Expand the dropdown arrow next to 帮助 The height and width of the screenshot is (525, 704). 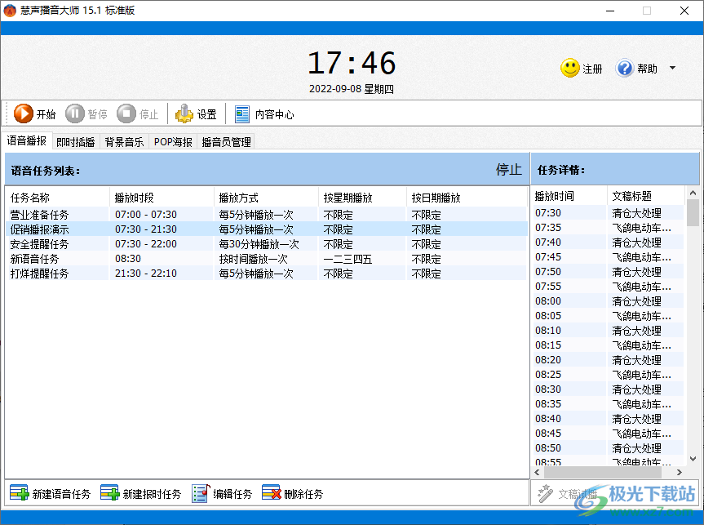(671, 69)
